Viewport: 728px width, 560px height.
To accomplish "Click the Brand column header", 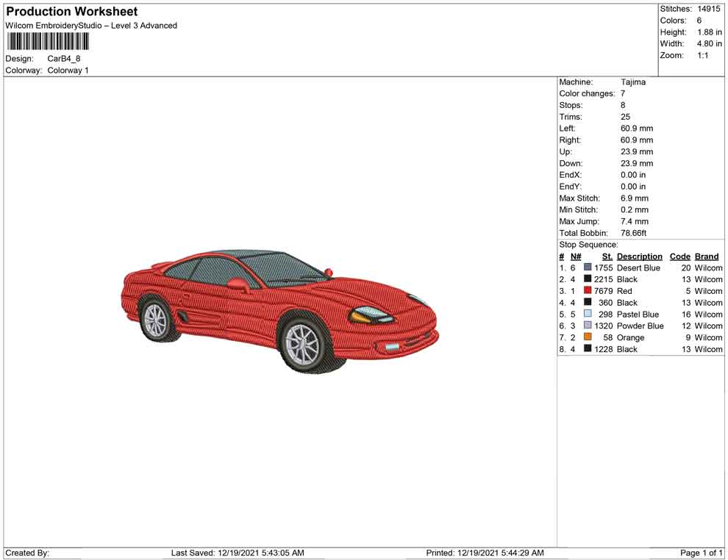I will pyautogui.click(x=707, y=256).
